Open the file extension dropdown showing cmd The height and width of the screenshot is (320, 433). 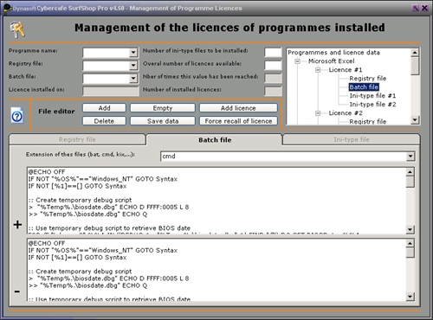[x=410, y=157]
